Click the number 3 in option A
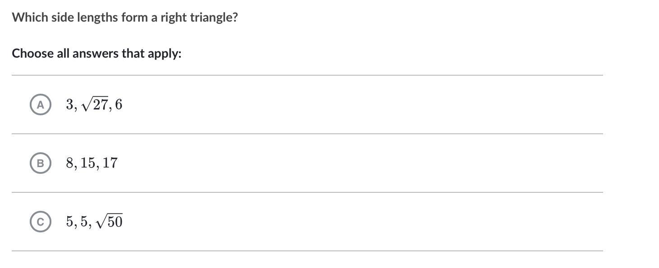659x268 pixels. pos(69,105)
